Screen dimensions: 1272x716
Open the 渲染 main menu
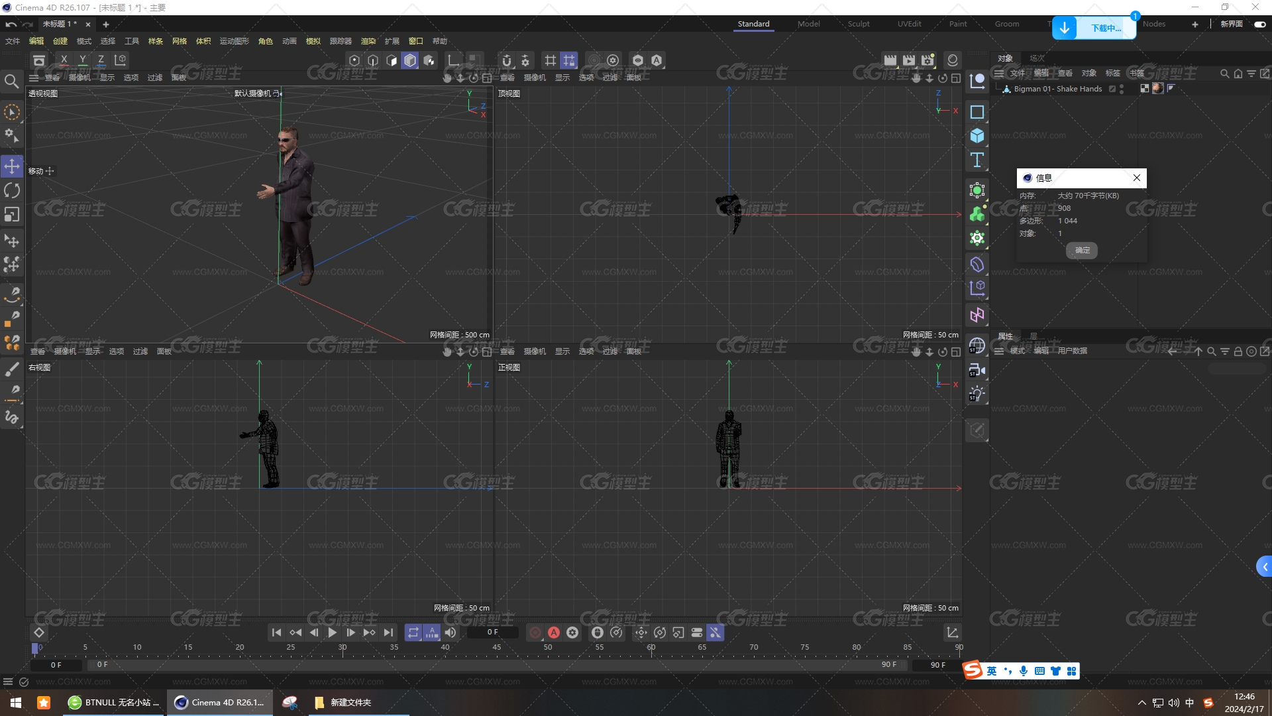(368, 41)
